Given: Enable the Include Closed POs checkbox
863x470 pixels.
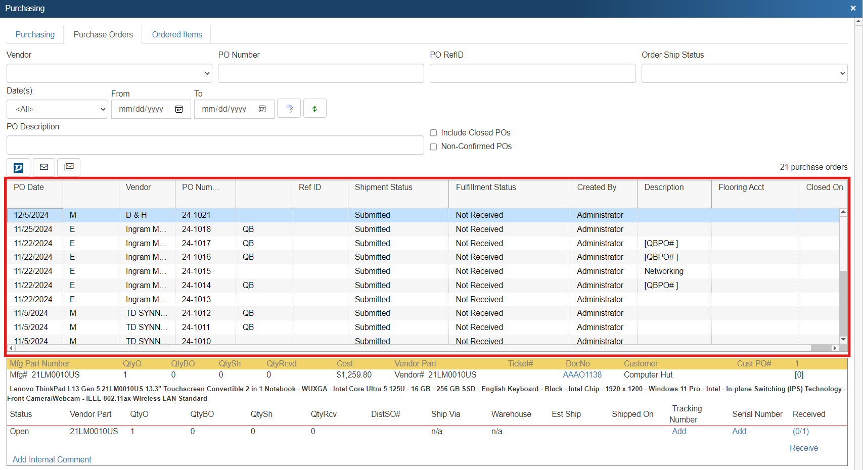Looking at the screenshot, I should 433,133.
